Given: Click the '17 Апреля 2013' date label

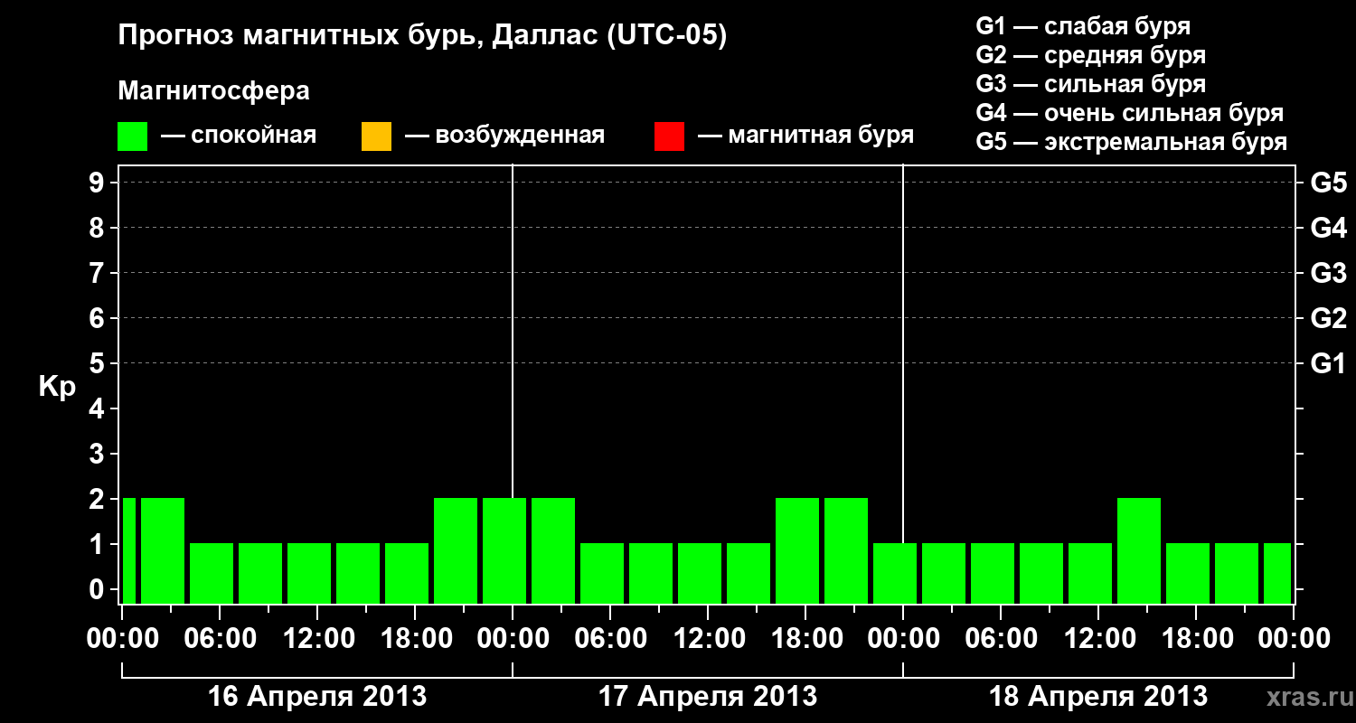Looking at the screenshot, I should 708,696.
